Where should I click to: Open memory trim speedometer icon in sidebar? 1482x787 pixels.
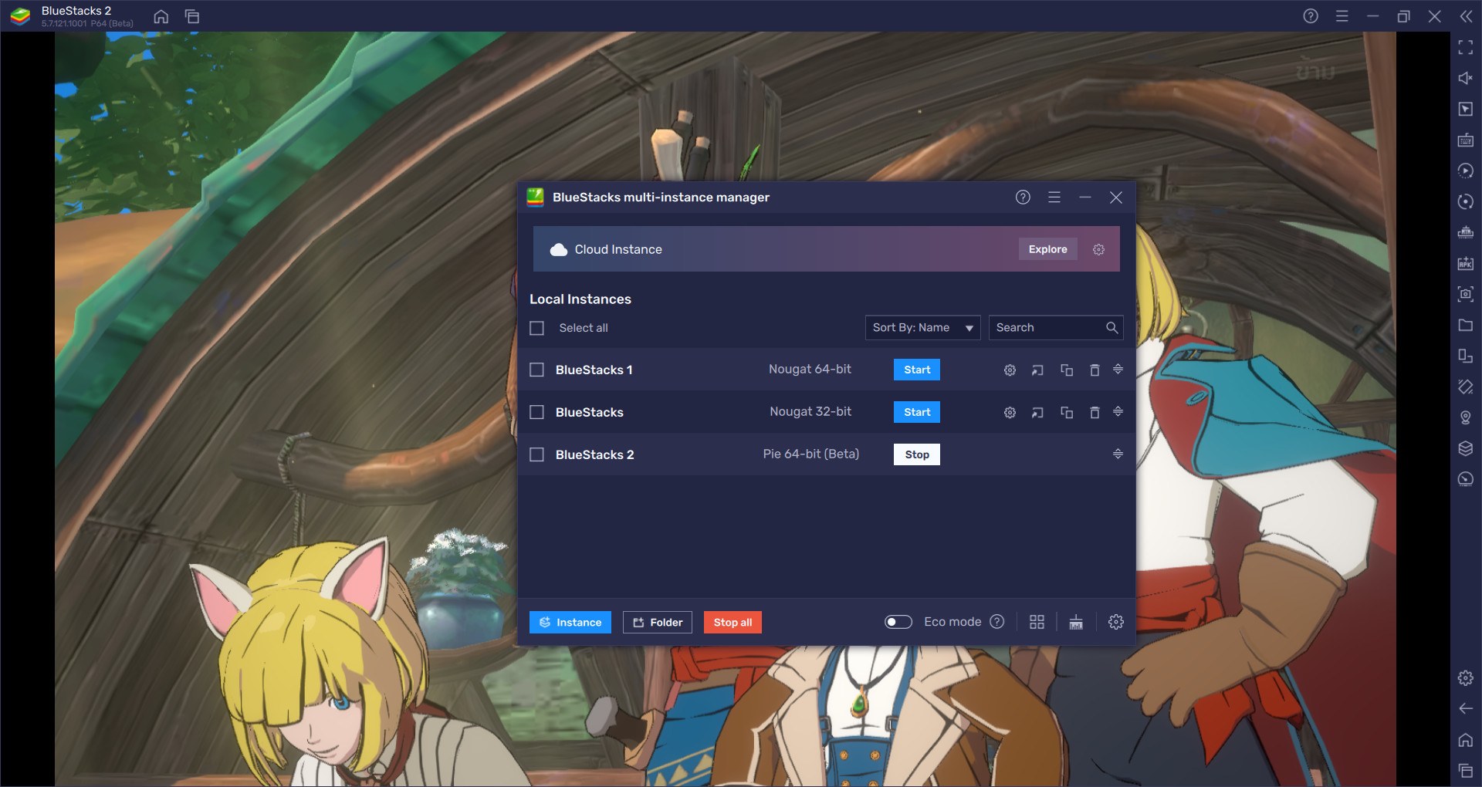tap(1466, 479)
